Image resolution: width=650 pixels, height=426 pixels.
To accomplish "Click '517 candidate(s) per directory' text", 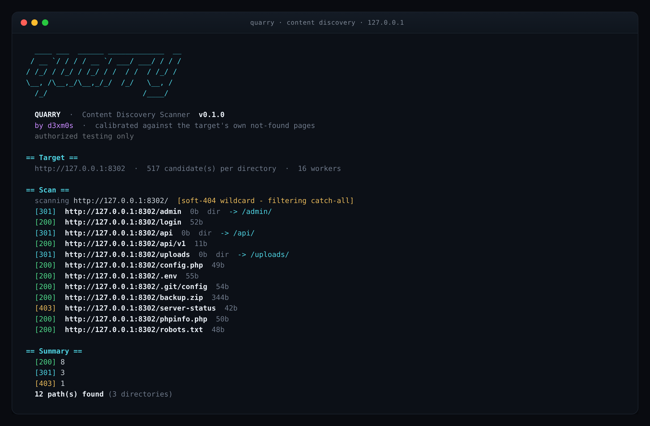I will tap(211, 169).
